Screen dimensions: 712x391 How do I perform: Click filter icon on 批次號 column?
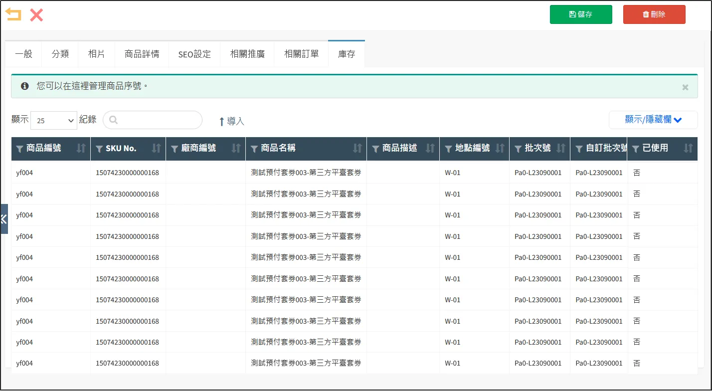(x=518, y=149)
